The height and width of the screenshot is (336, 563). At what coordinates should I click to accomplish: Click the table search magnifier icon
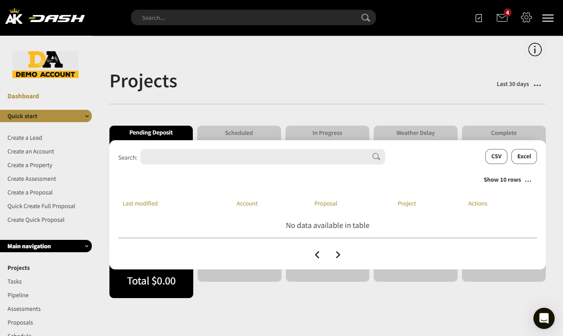[x=376, y=157]
